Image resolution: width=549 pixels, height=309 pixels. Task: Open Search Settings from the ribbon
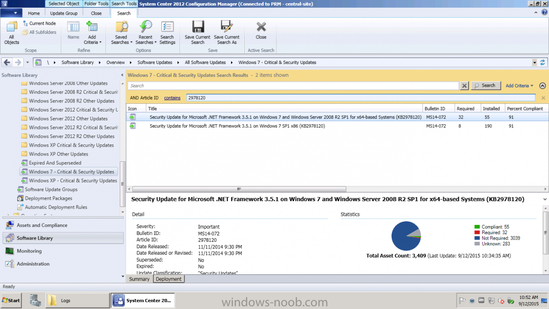(167, 33)
